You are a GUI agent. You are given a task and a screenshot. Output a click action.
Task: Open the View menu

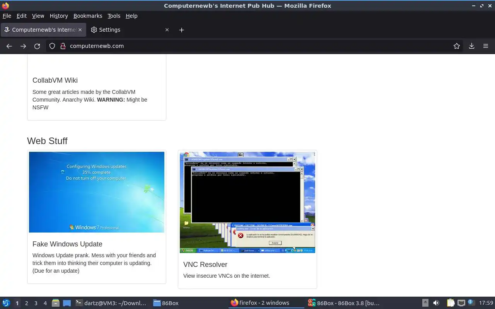tap(38, 16)
